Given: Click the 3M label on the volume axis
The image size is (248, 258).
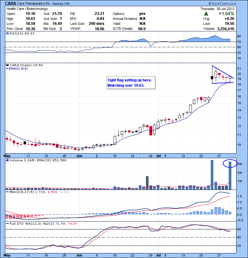Looking at the screenshot, I should 240,164.
